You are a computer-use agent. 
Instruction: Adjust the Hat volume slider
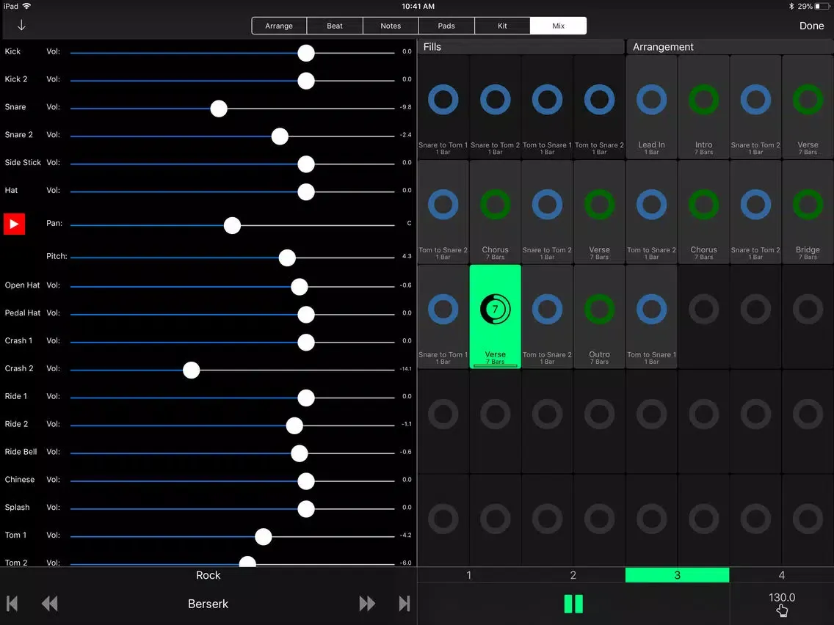pos(306,192)
